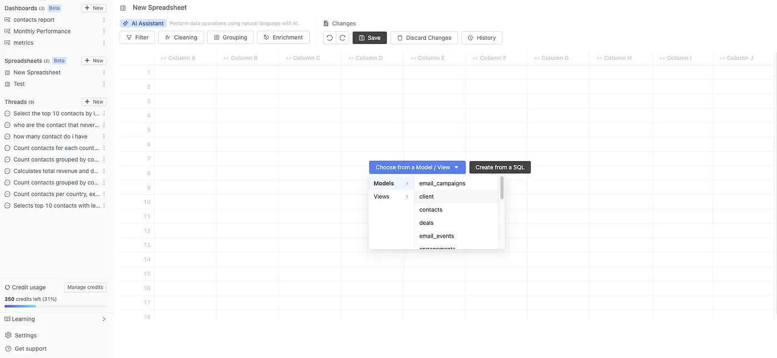This screenshot has width=777, height=358.
Task: Expand the Views submenu
Action: [391, 196]
